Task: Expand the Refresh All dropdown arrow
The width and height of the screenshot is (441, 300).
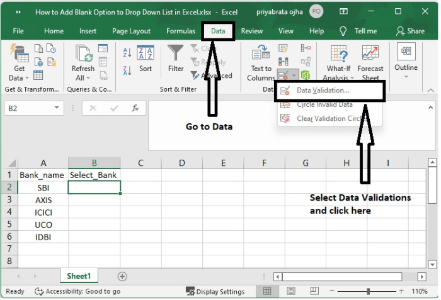Action: [x=88, y=78]
